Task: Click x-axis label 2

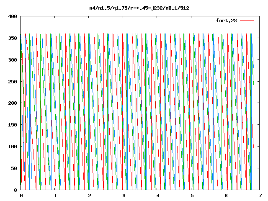Action: tap(90, 196)
